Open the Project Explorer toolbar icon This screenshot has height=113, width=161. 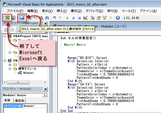point(93,18)
